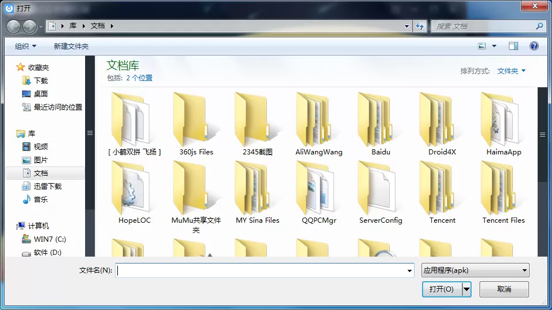Open help with the question mark icon
552x310 pixels.
[x=534, y=46]
